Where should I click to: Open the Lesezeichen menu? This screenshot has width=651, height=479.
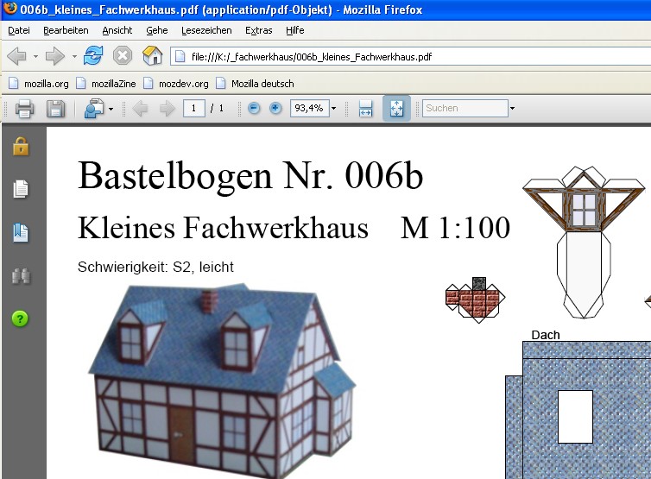tap(206, 30)
